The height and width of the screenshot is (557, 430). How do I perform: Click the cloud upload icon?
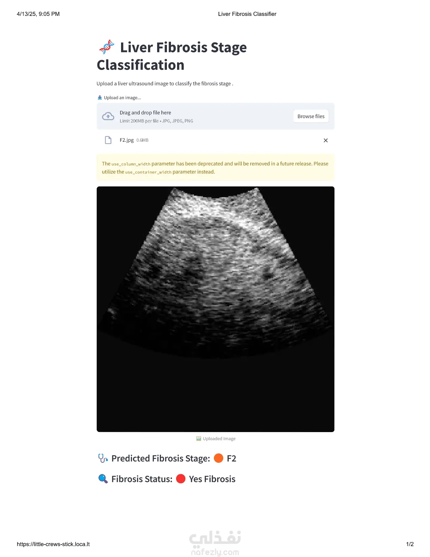point(108,116)
